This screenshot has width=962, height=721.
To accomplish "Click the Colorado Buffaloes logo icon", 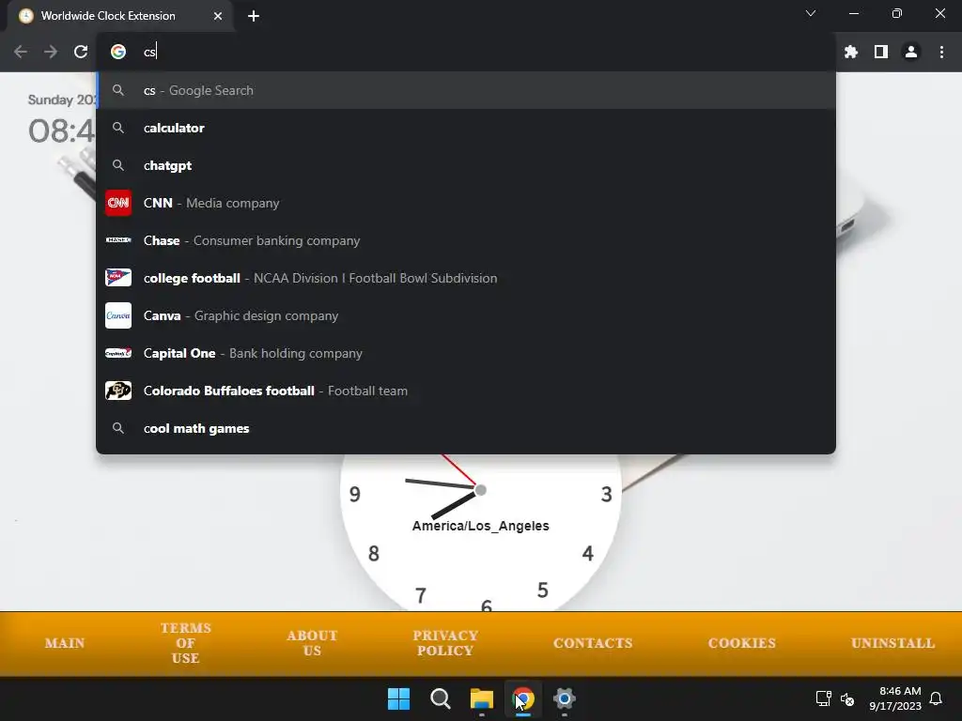I will pyautogui.click(x=118, y=391).
